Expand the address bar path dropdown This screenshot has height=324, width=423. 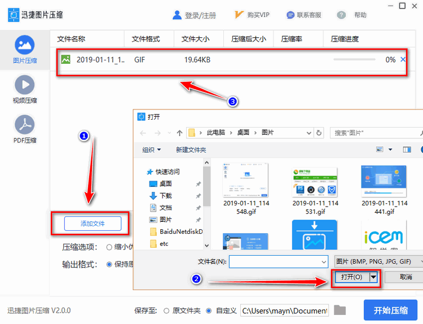(309, 133)
